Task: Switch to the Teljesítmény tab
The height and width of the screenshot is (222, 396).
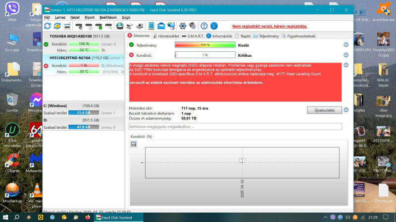Action: (266, 36)
